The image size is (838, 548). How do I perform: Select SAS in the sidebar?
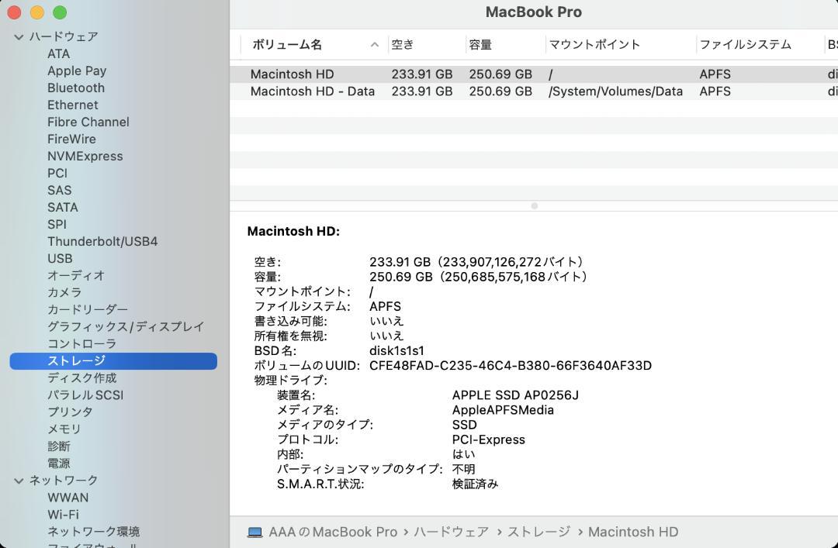[x=59, y=191]
